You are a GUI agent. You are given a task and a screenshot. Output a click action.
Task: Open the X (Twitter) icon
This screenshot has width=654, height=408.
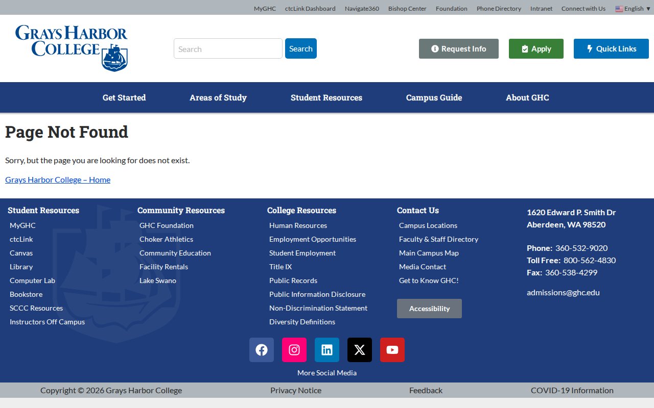point(360,350)
